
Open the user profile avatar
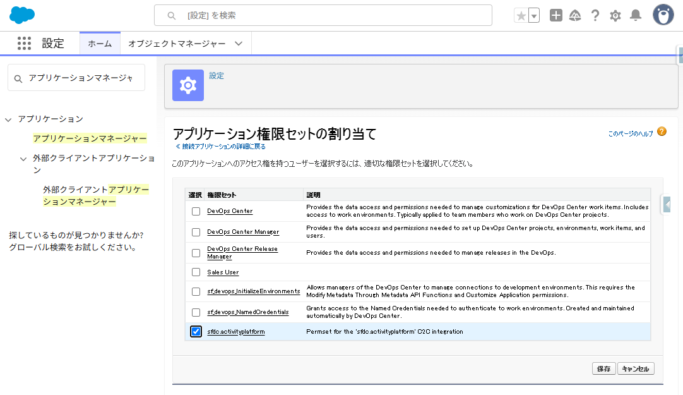663,15
